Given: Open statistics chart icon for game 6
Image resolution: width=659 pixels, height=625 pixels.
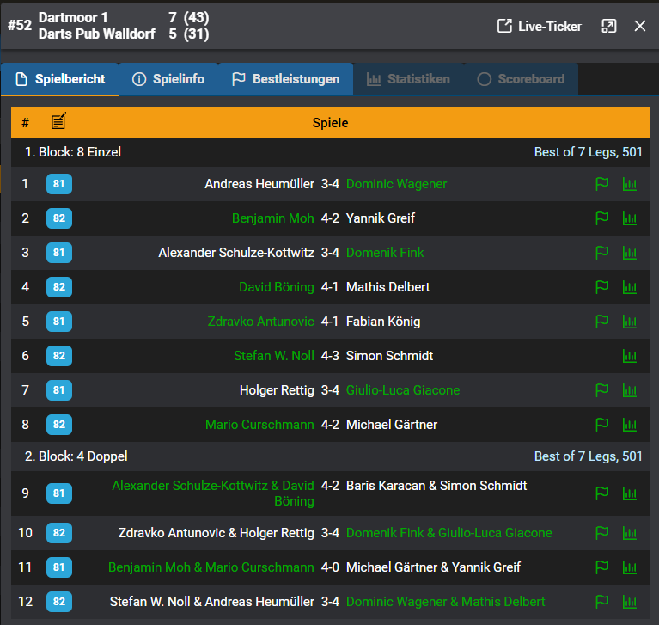Looking at the screenshot, I should point(630,356).
